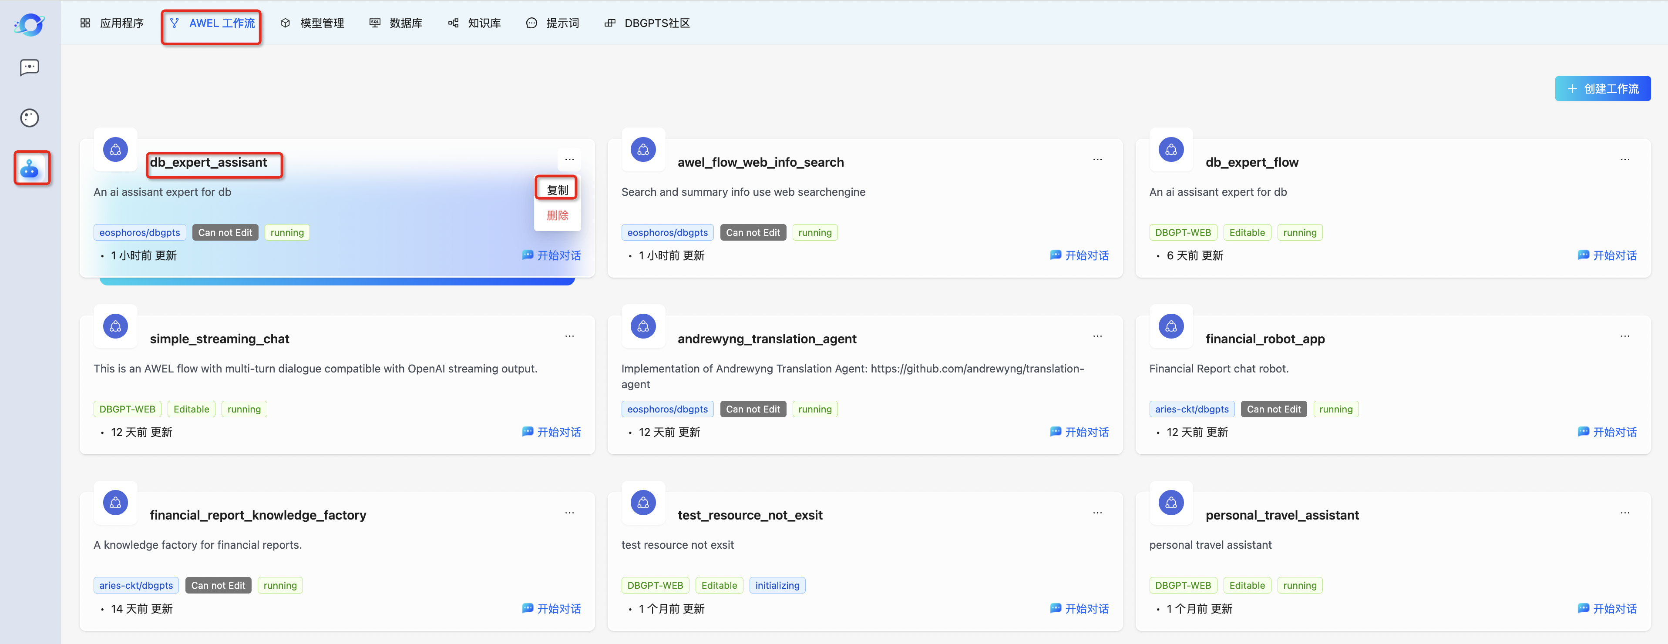Open the chat icon in sidebar
The height and width of the screenshot is (644, 1668).
(x=29, y=67)
